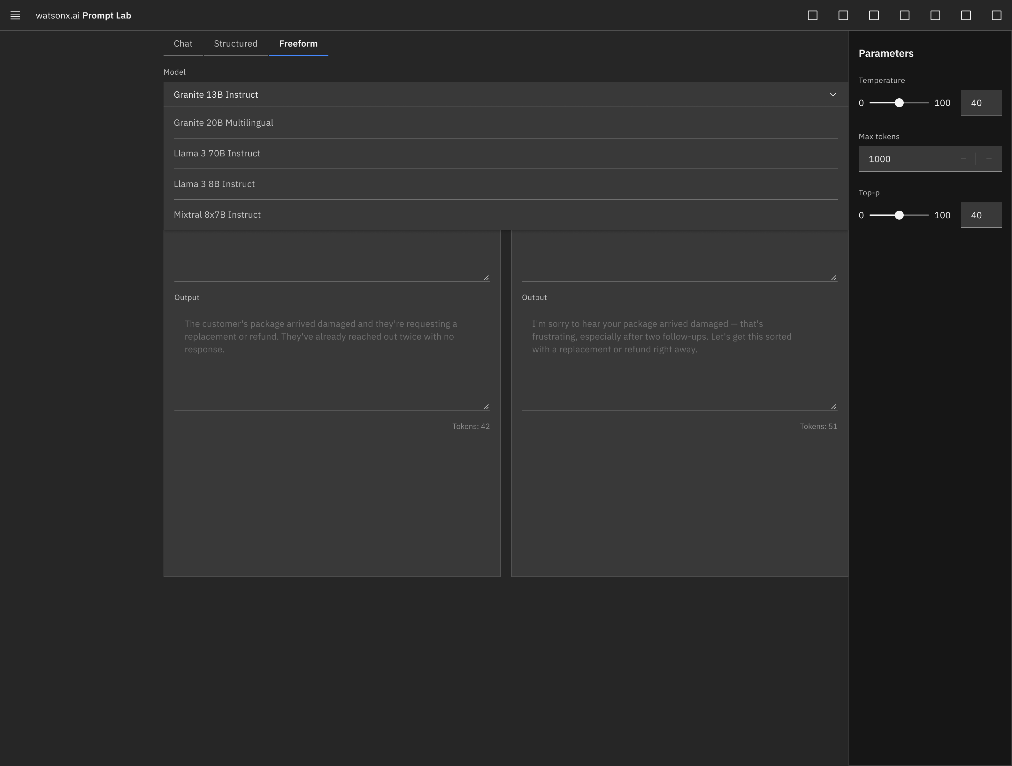Click the "Model" field label

(174, 72)
